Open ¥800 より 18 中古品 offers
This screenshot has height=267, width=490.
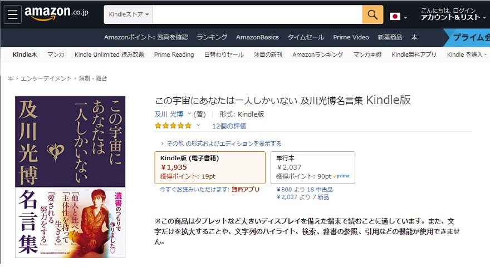(x=305, y=190)
